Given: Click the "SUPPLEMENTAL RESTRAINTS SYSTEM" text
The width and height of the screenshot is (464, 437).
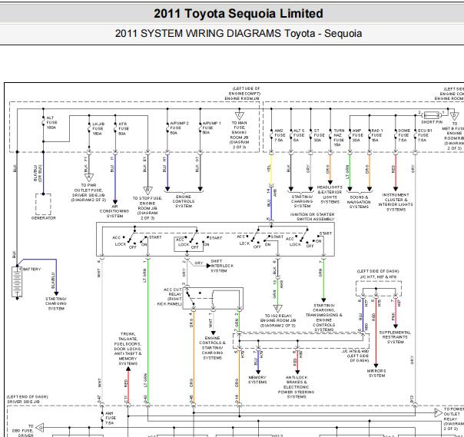Looking at the screenshot, I should click(x=395, y=337).
